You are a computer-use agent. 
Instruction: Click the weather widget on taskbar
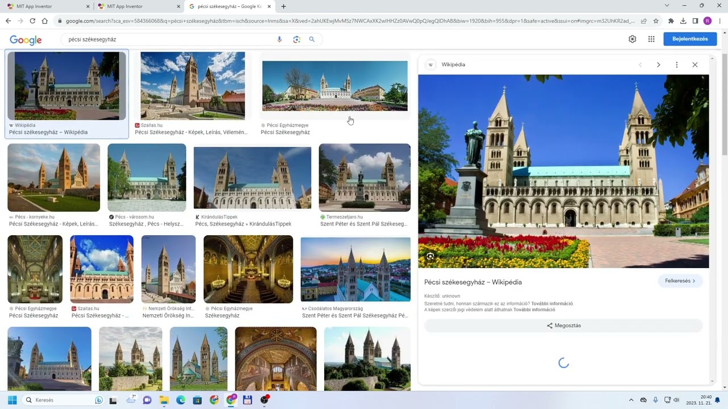[x=131, y=400]
